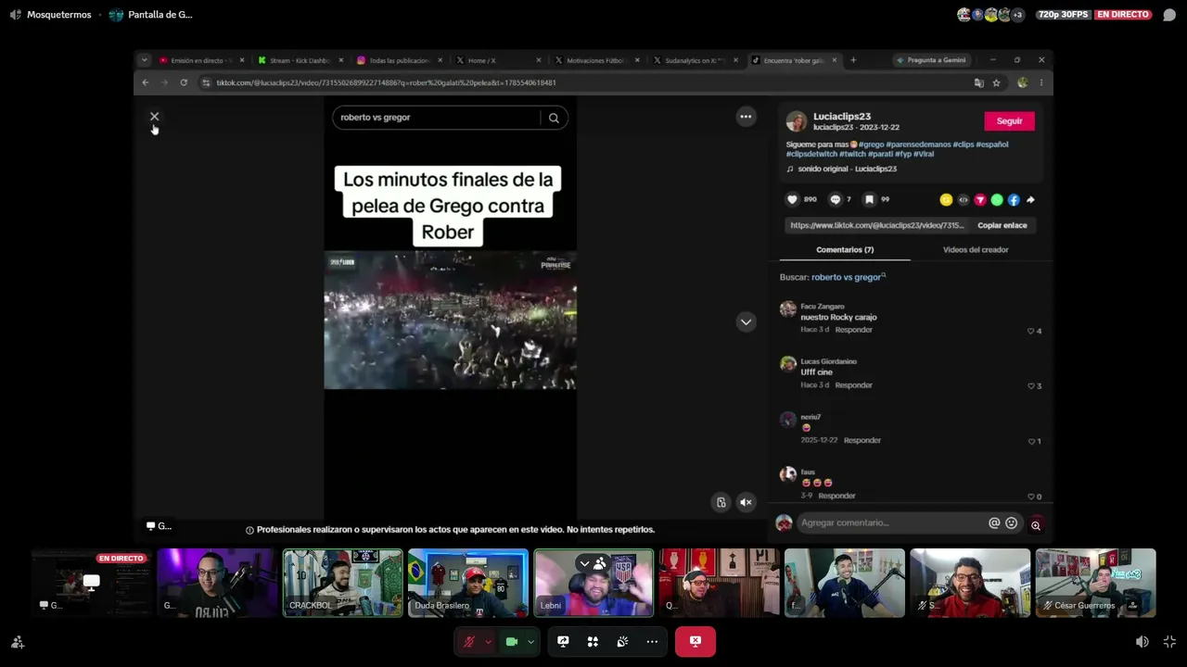1187x667 pixels.
Task: Open comments via the speech bubble icon (7)
Action: (835, 199)
